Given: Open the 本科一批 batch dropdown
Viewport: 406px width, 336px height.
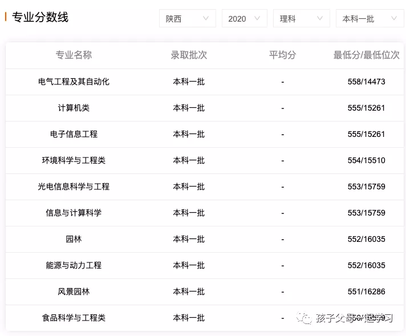Looking at the screenshot, I should click(x=370, y=18).
